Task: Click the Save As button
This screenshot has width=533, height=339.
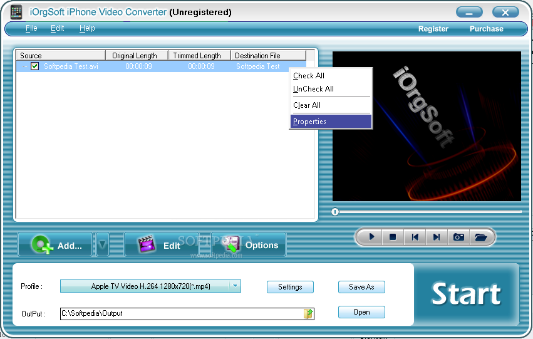Action: [361, 286]
